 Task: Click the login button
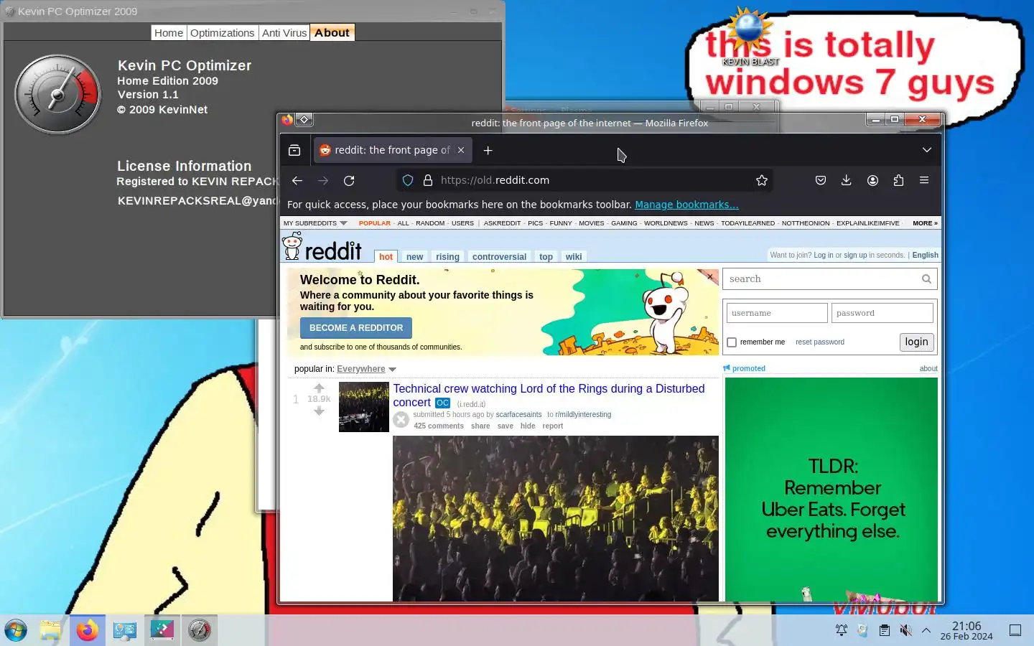coord(916,342)
